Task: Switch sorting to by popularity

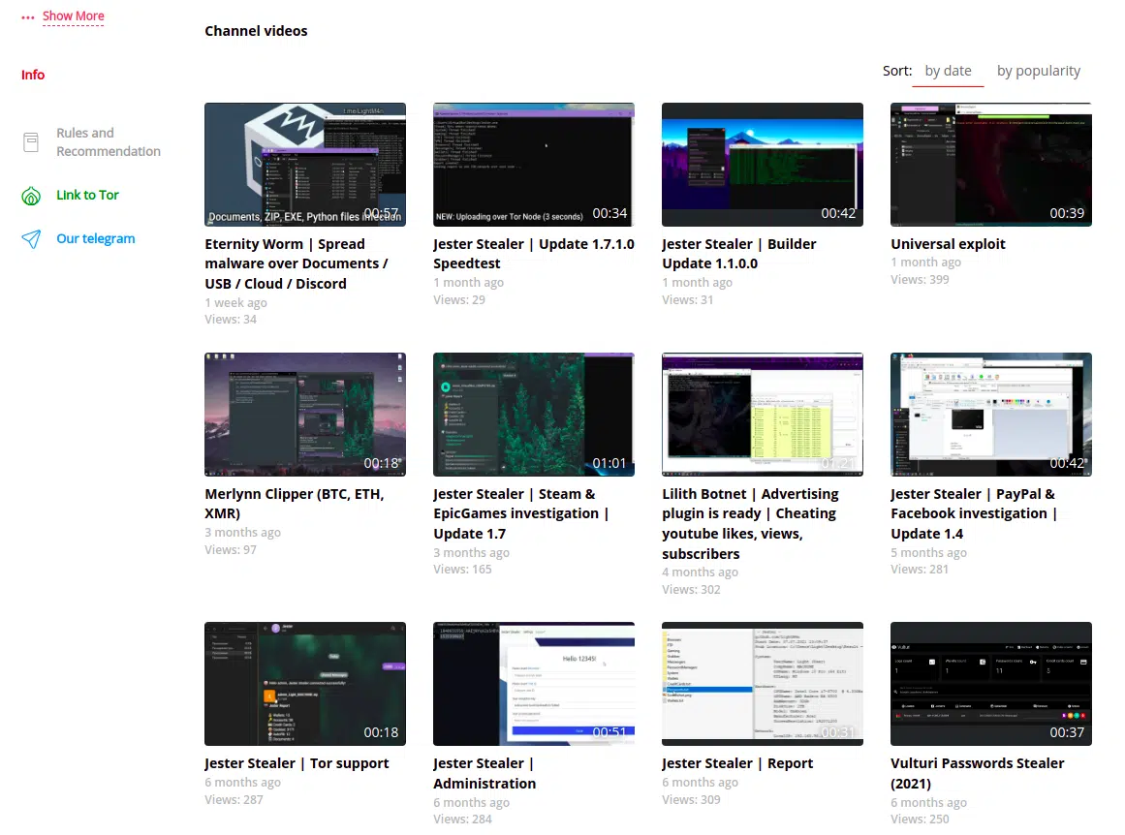Action: point(1039,70)
